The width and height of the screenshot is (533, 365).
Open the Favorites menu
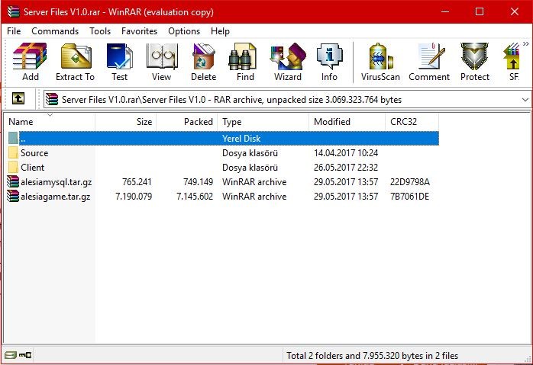140,31
